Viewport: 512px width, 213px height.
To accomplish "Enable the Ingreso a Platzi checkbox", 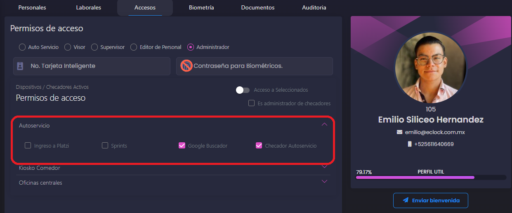I will (28, 146).
